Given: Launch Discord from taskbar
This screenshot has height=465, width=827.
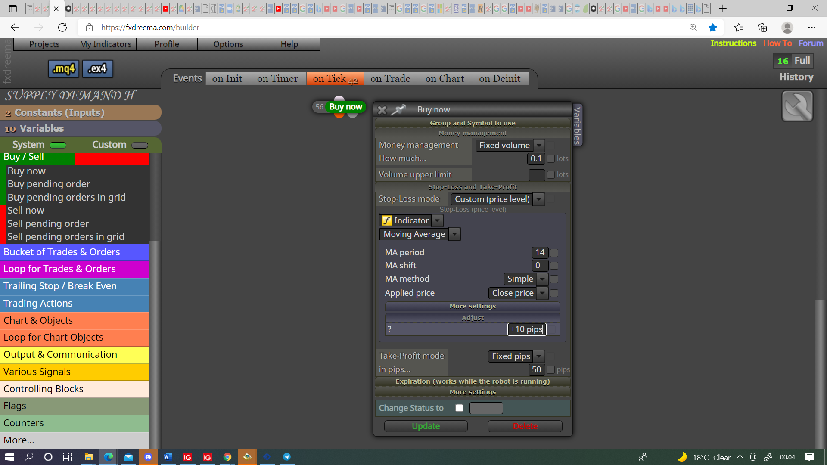Looking at the screenshot, I should (x=148, y=457).
